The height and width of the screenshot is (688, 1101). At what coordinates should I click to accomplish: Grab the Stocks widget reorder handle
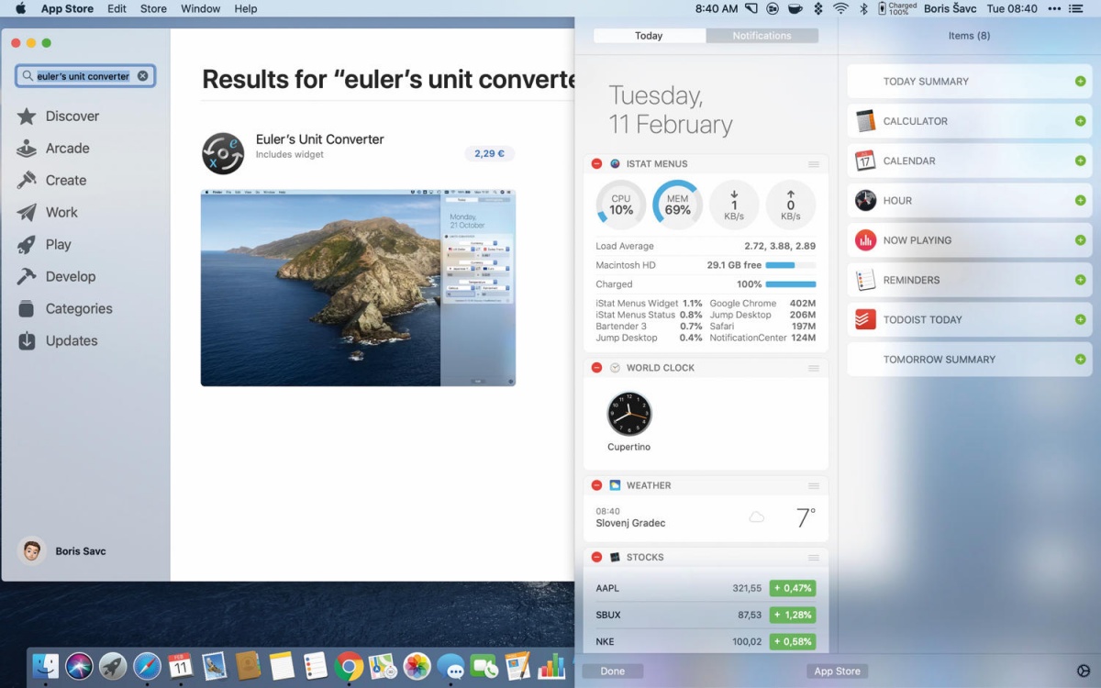[x=813, y=557]
